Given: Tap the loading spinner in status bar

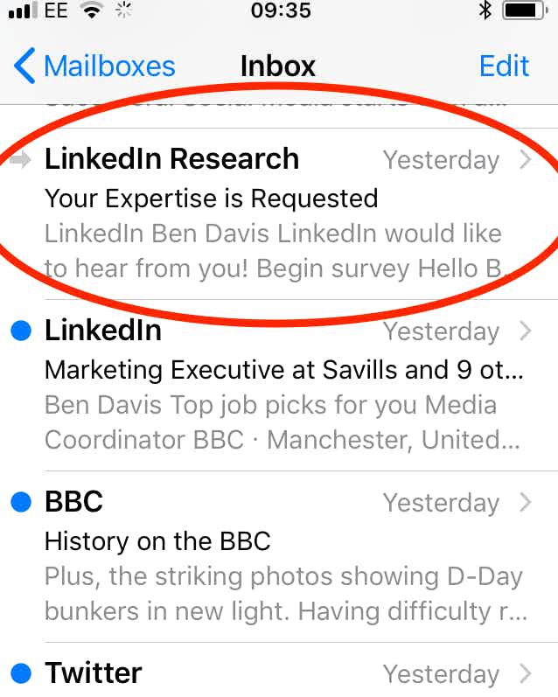Looking at the screenshot, I should pos(124,11).
